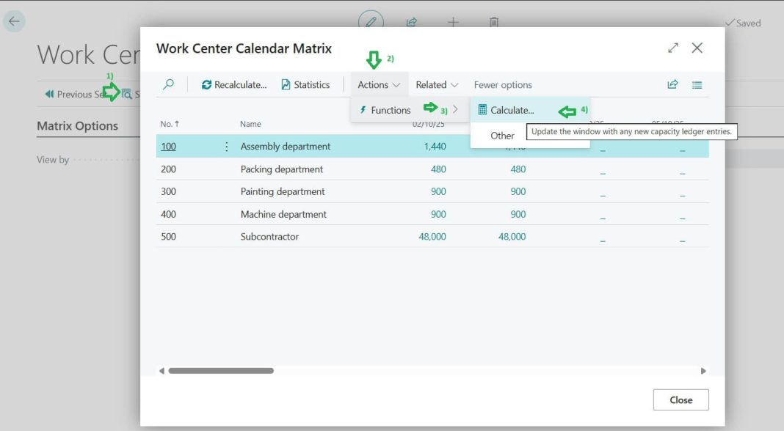Viewport: 784px width, 431px height.
Task: Open the more options list icon
Action: tap(697, 84)
